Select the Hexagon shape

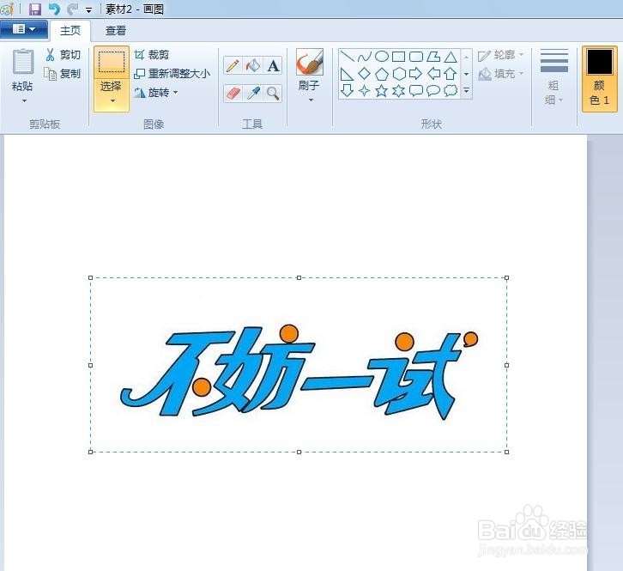pos(399,74)
